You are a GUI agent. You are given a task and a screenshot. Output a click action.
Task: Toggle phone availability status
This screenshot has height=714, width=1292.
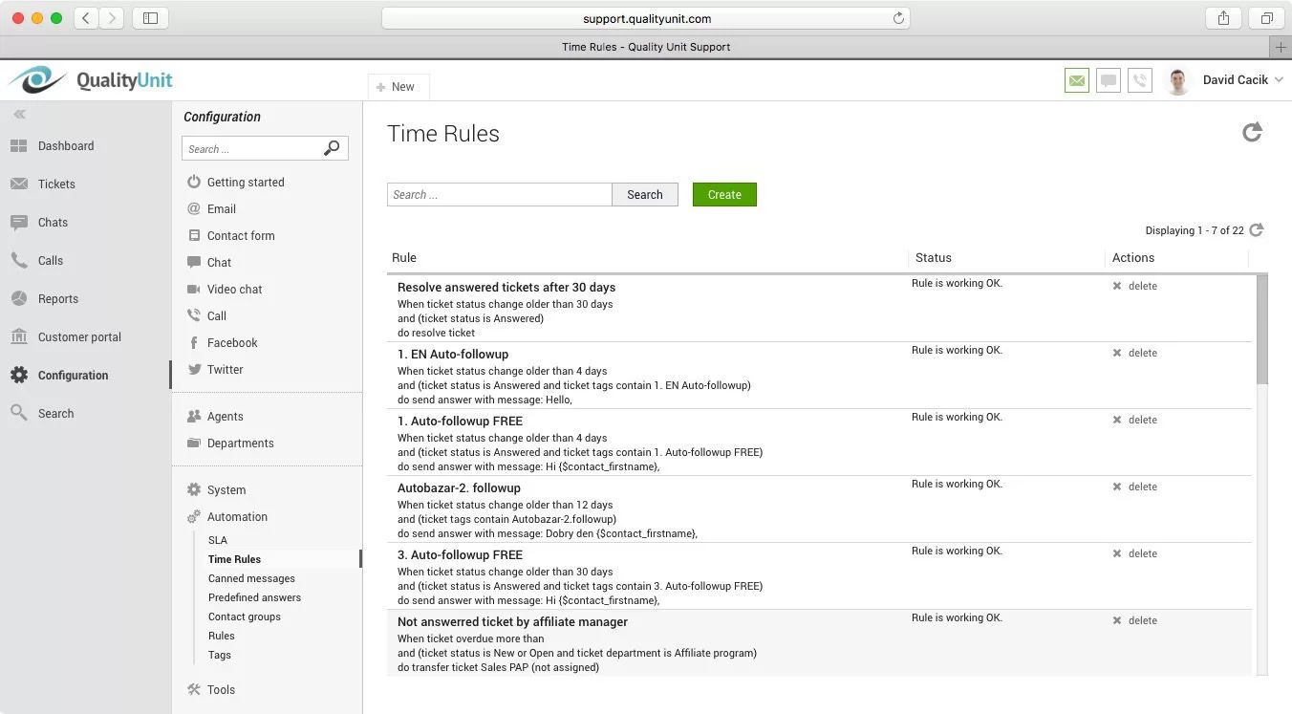pyautogui.click(x=1139, y=80)
